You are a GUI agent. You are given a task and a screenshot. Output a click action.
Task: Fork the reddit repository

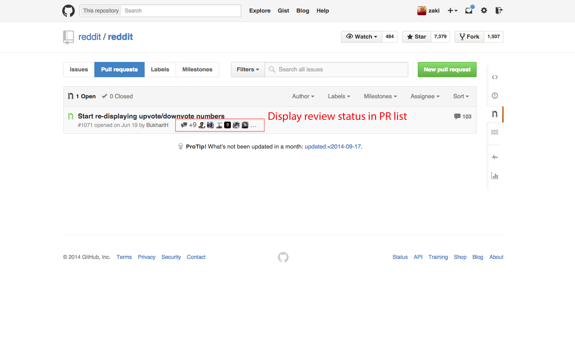coord(469,37)
